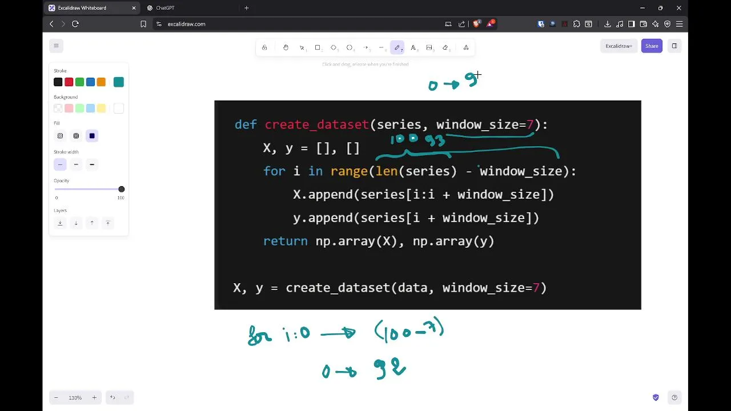
Task: Choose the light blue background swatch
Action: (90, 108)
